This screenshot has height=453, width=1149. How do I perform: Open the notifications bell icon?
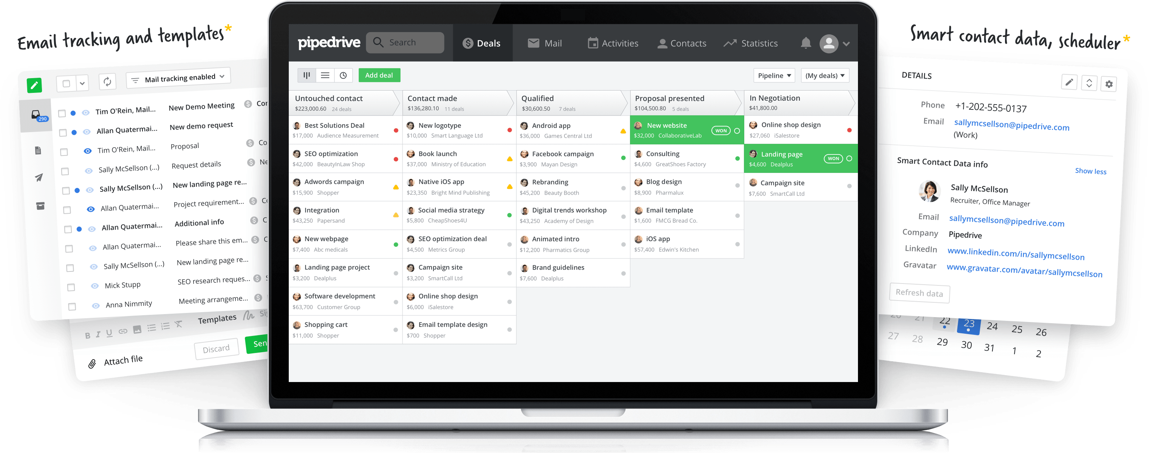tap(805, 43)
